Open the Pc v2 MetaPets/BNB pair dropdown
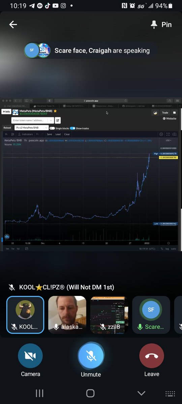 (32, 128)
